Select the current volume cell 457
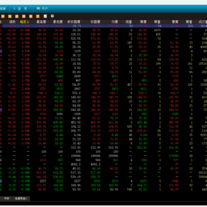Viewport: 207px width, 207px height. pyautogui.click(x=130, y=85)
